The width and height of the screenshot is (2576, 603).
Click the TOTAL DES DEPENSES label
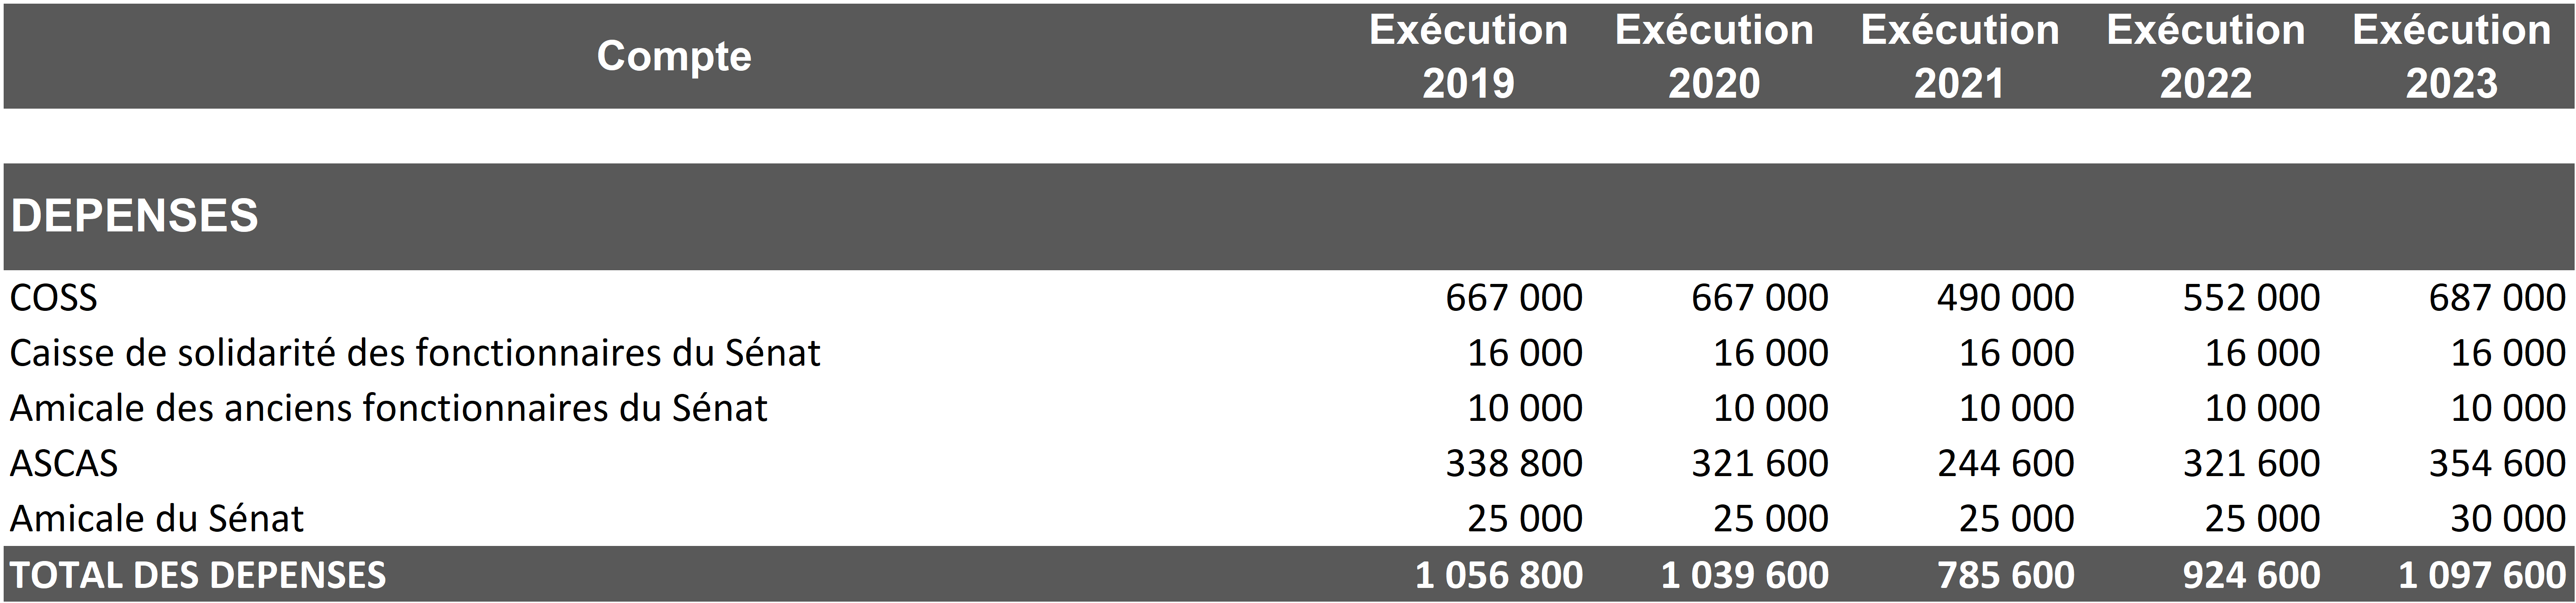tap(198, 575)
